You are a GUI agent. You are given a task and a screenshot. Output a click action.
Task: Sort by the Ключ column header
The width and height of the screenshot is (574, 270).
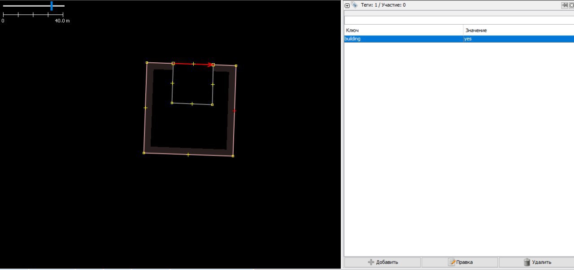pyautogui.click(x=404, y=30)
